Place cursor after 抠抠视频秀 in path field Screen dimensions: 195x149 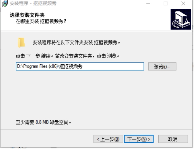pos(83,66)
